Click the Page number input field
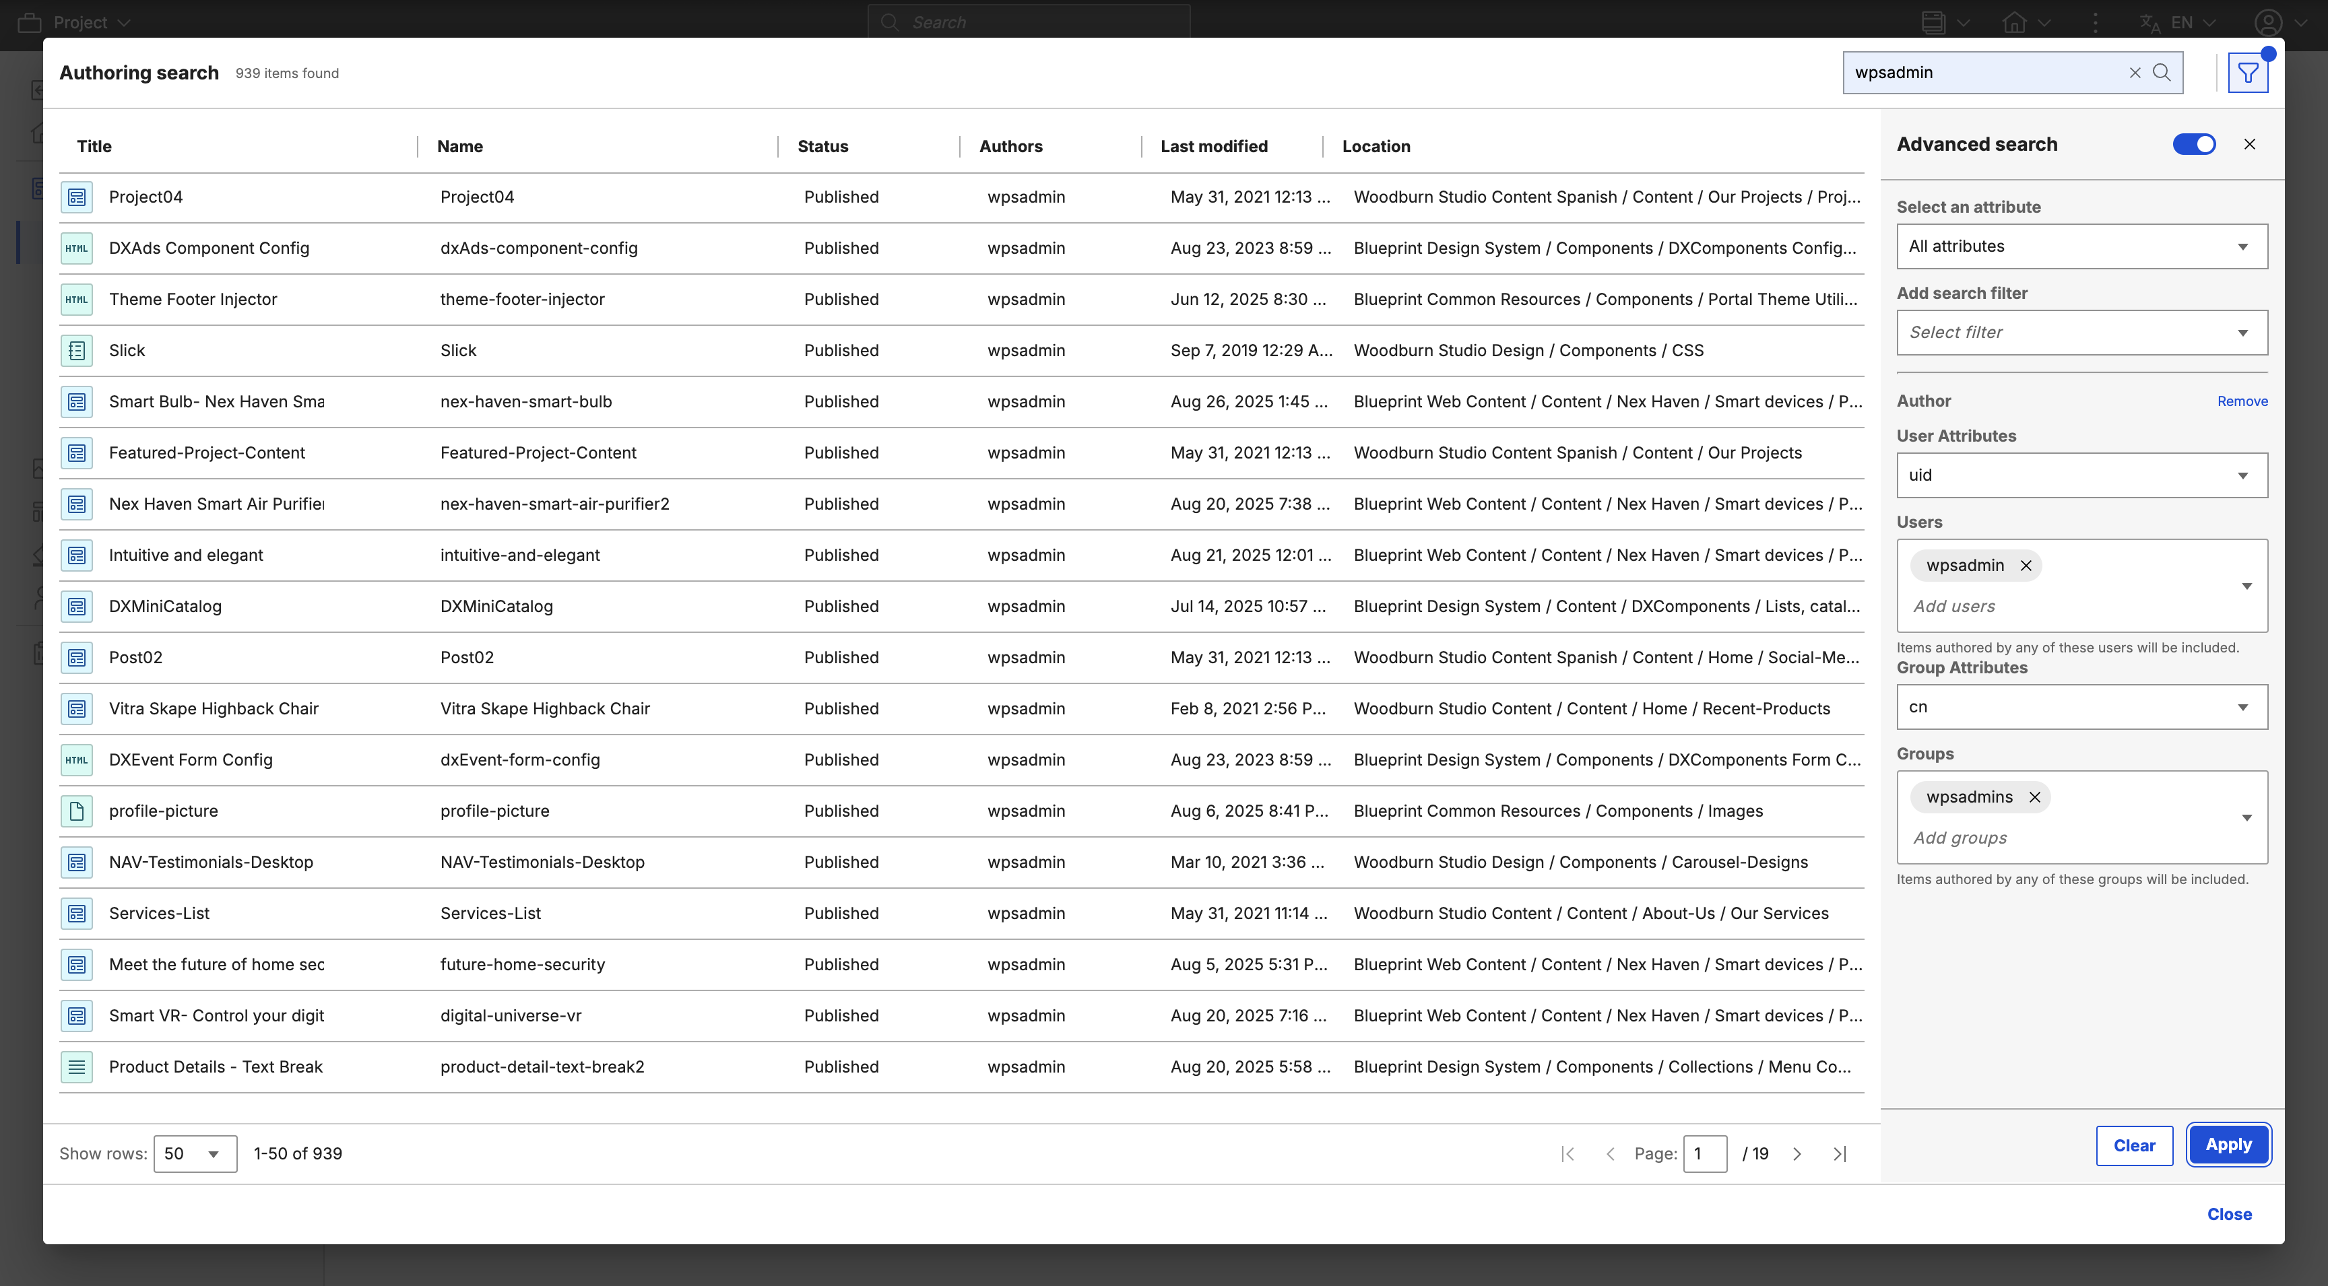Image resolution: width=2328 pixels, height=1286 pixels. 1704,1153
